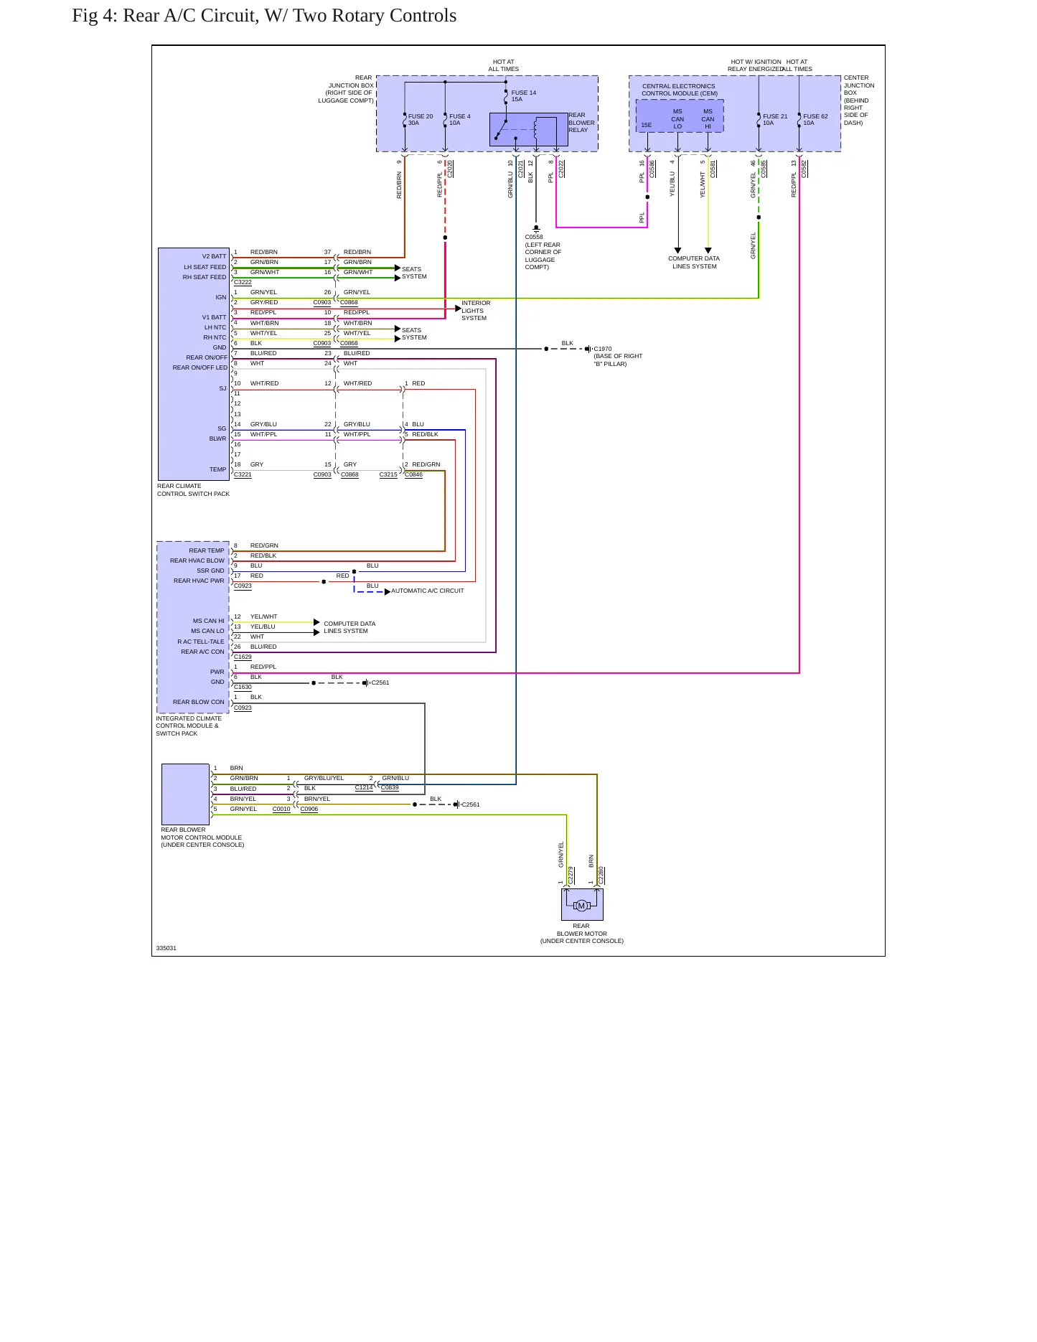Click the diagram number '335031'
The height and width of the screenshot is (1342, 1037).
point(166,949)
